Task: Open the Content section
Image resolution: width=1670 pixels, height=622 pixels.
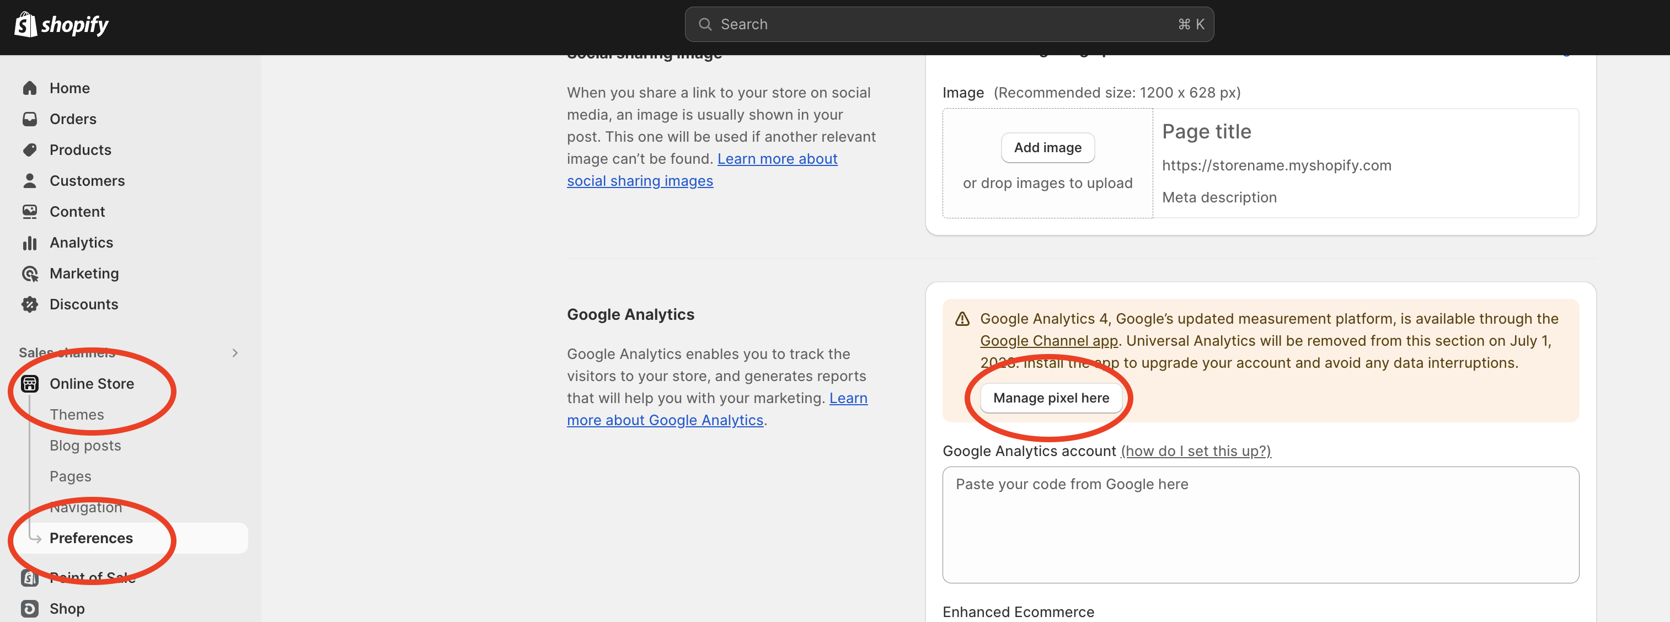Action: [77, 212]
